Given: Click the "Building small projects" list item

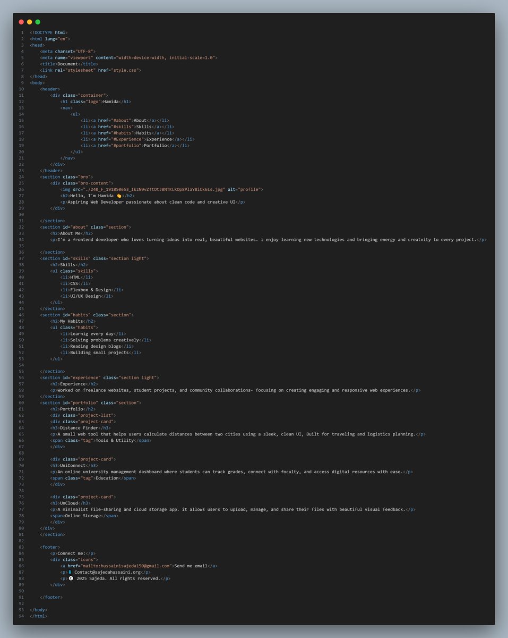Looking at the screenshot, I should click(99, 352).
